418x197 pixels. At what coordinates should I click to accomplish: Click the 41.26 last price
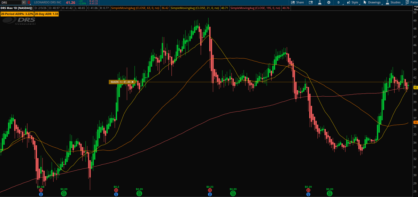(x=70, y=2)
